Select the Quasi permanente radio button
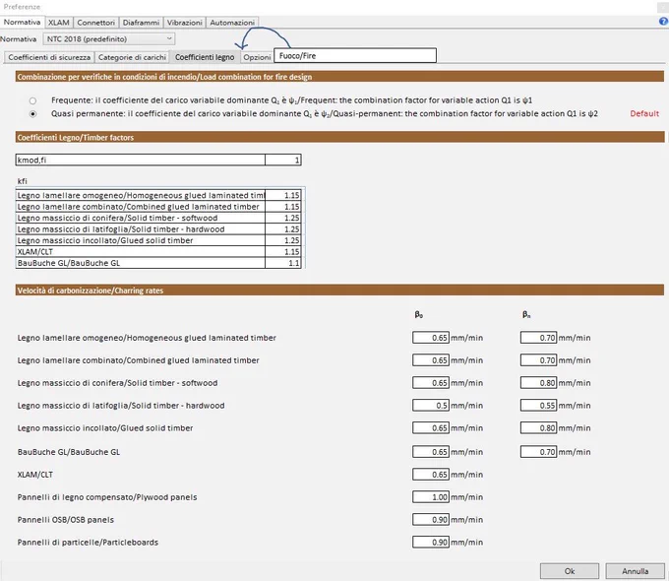This screenshot has width=669, height=581. [x=32, y=114]
